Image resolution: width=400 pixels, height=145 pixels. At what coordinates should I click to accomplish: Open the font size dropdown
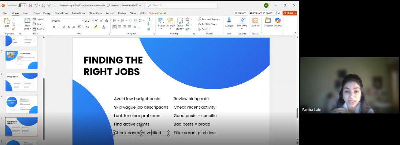[92, 21]
